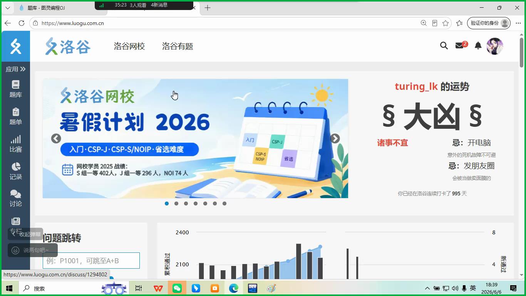Click the search magnifier icon in header

[x=444, y=46]
